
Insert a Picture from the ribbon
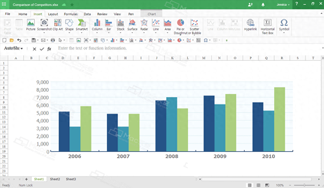click(31, 25)
